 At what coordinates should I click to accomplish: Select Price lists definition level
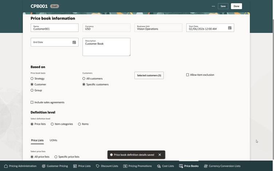tap(32, 124)
